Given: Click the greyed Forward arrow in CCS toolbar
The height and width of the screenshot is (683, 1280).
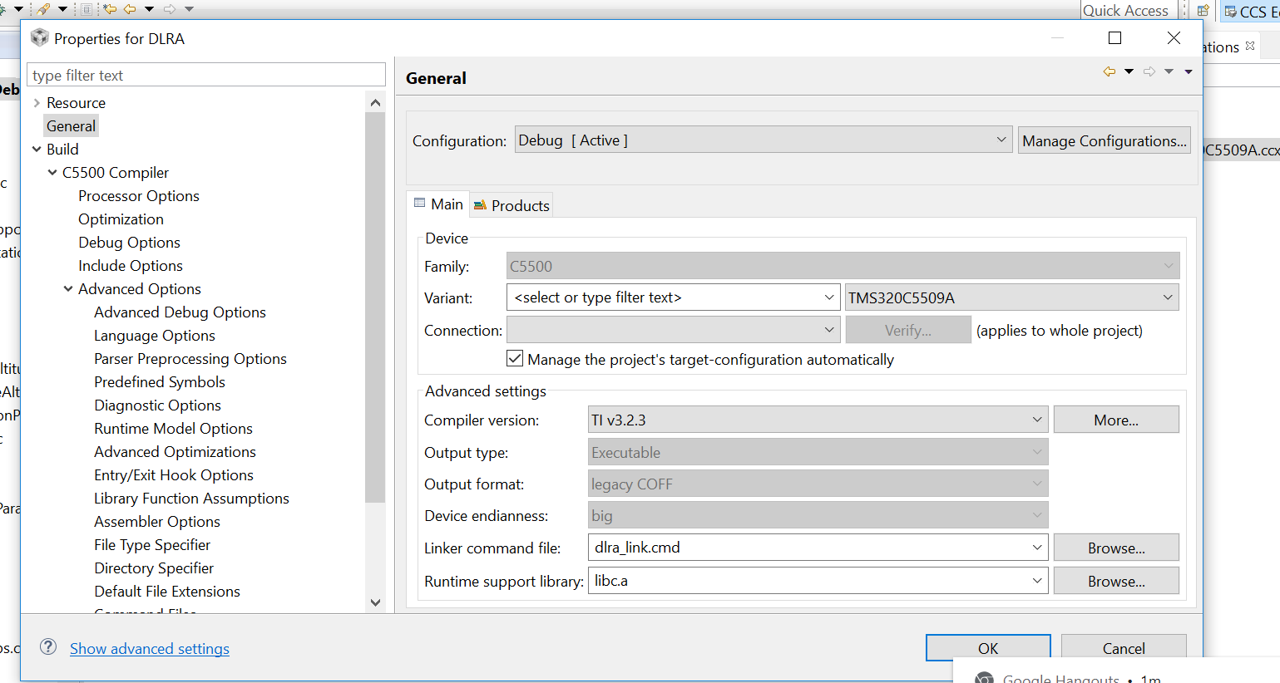Looking at the screenshot, I should (x=170, y=9).
